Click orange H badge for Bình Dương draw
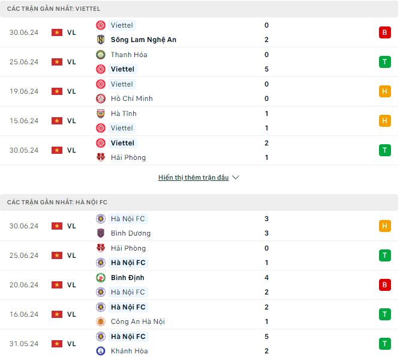 tap(384, 226)
